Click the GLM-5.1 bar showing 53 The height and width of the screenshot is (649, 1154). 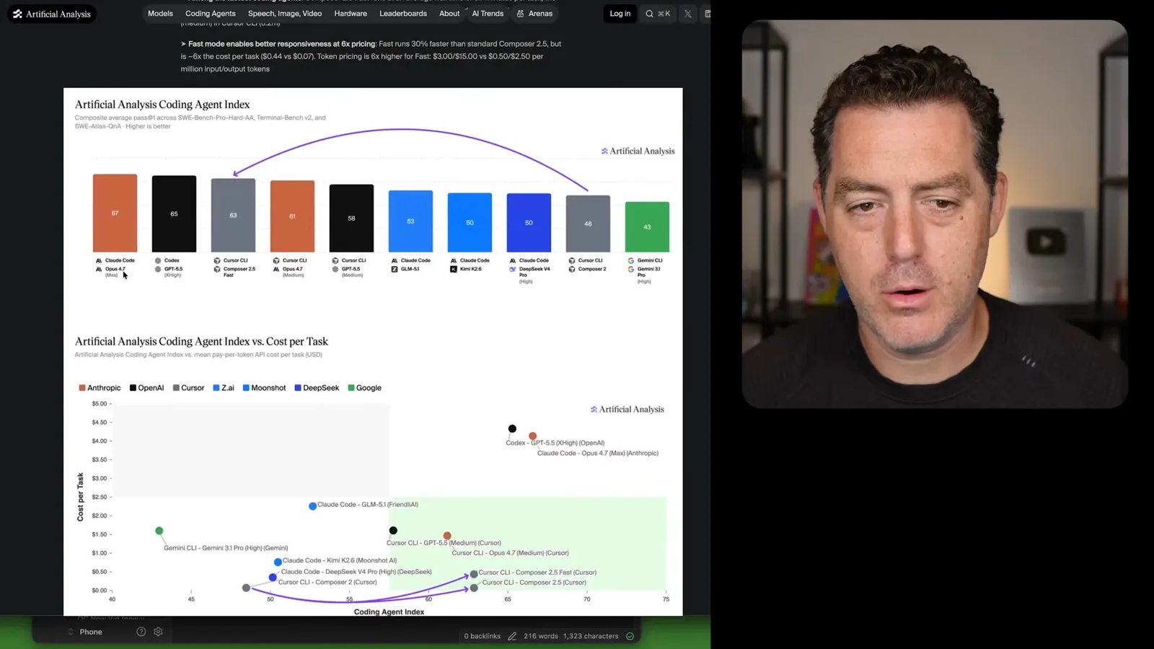[410, 221]
